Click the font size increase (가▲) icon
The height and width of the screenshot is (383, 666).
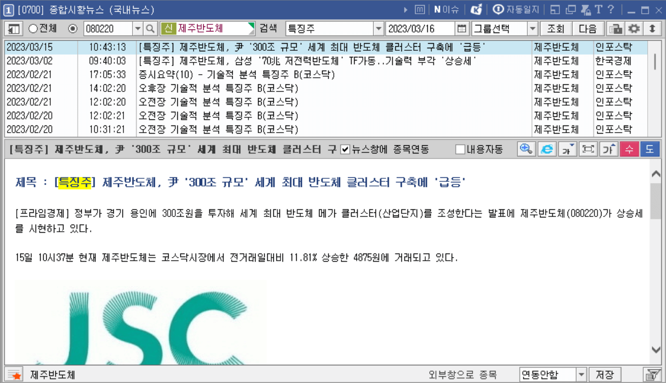[x=609, y=149]
